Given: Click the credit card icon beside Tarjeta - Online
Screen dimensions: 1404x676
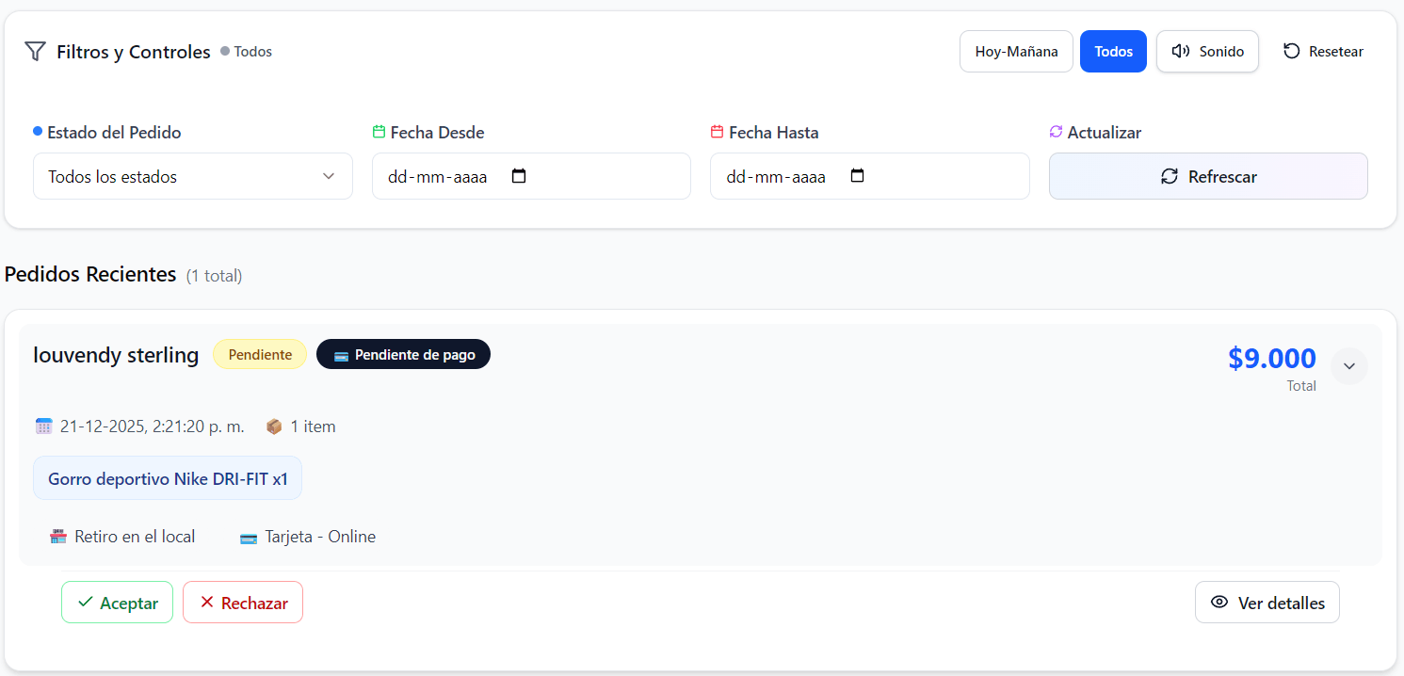Looking at the screenshot, I should click(x=249, y=538).
